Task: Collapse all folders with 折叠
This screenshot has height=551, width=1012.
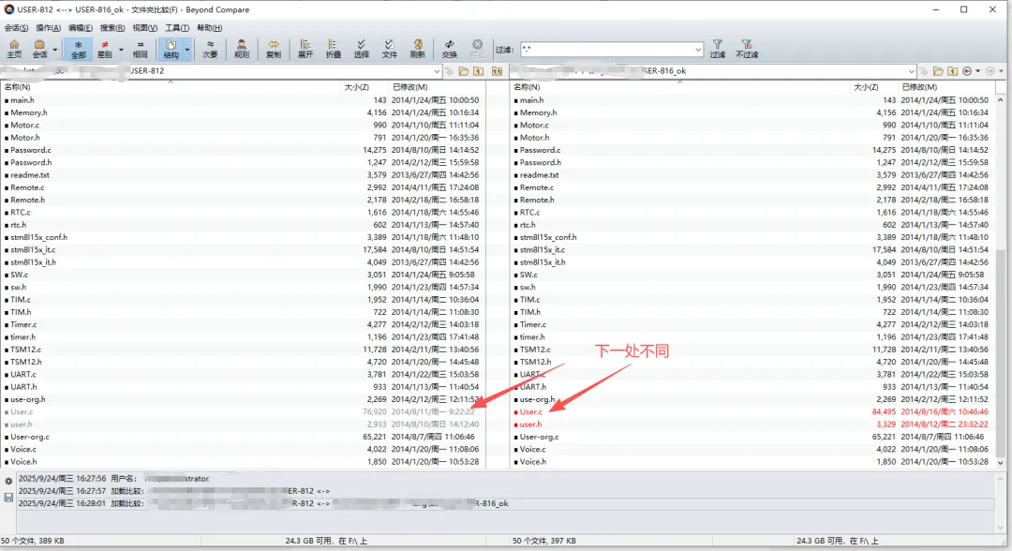Action: (333, 49)
